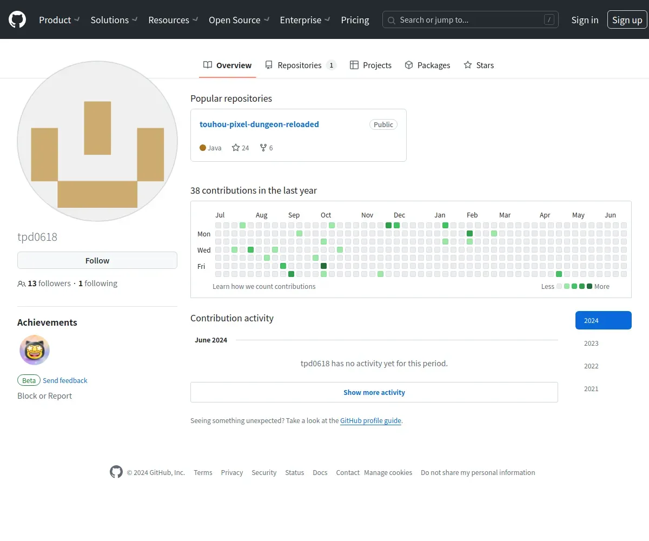Switch to the Projects tab
The height and width of the screenshot is (541, 649).
370,65
